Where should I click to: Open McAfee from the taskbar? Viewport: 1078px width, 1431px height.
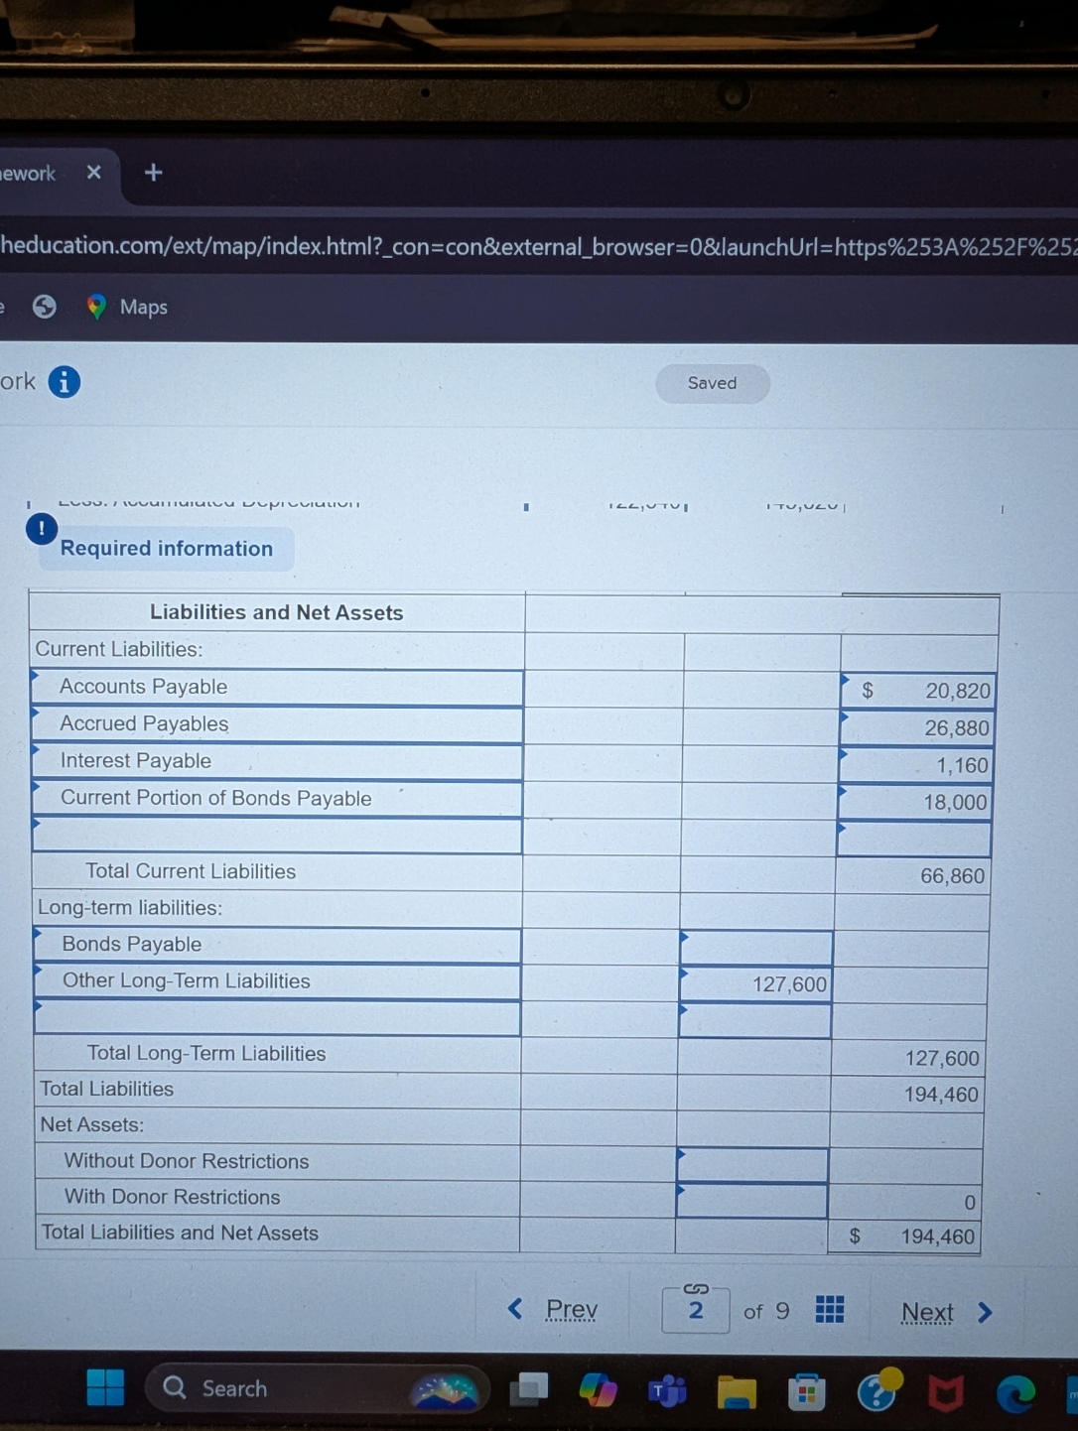[946, 1395]
